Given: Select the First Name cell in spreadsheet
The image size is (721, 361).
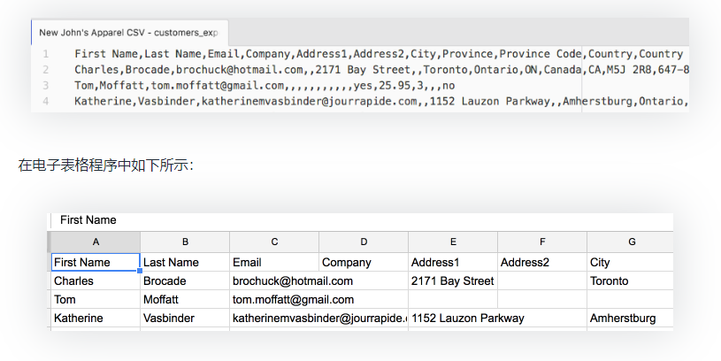Looking at the screenshot, I should pyautogui.click(x=96, y=262).
